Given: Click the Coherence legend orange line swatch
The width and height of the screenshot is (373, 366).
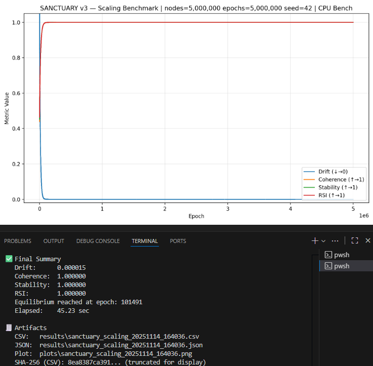Looking at the screenshot, I should (309, 179).
